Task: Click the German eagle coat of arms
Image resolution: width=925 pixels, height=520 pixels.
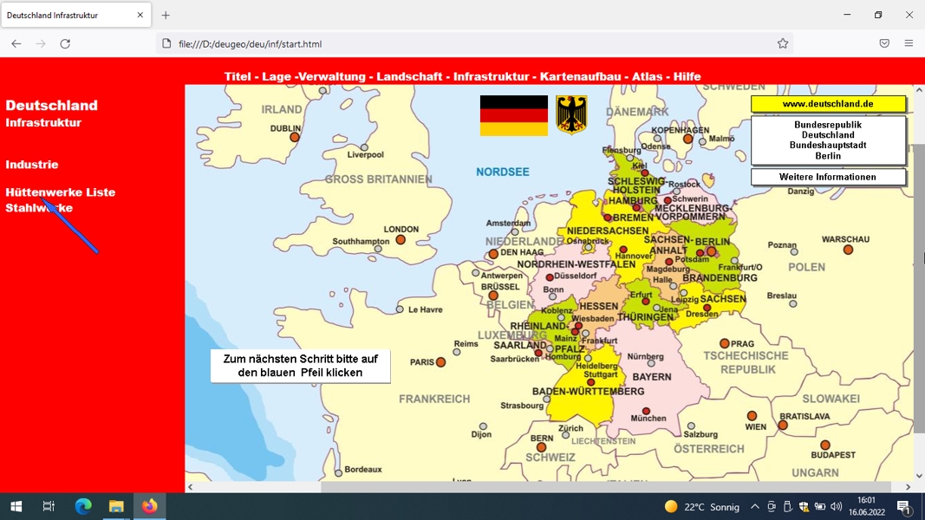Action: point(571,115)
